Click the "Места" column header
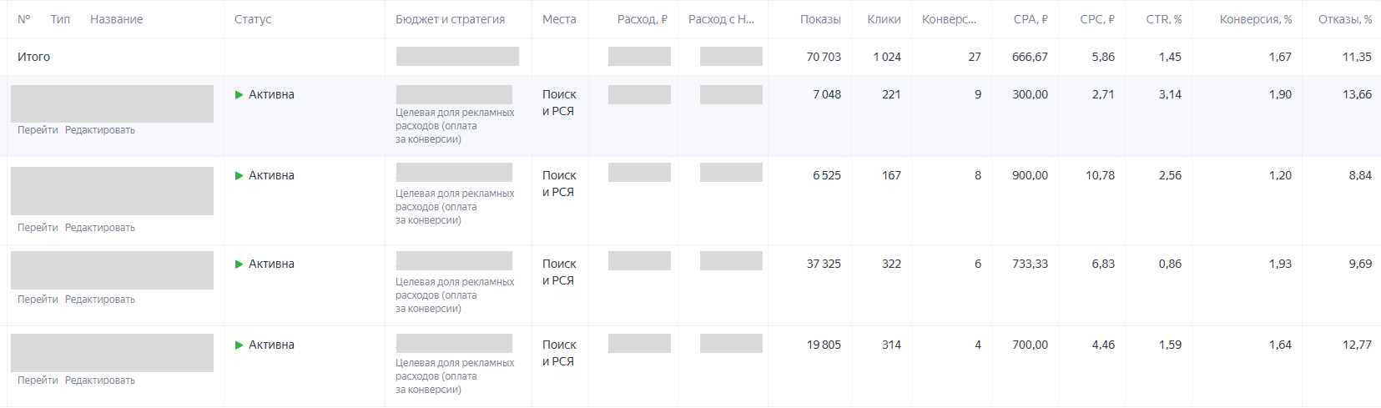1381x408 pixels. tap(559, 19)
